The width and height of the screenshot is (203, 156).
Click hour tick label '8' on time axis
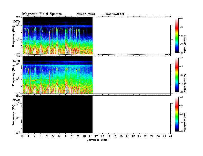[72, 136]
